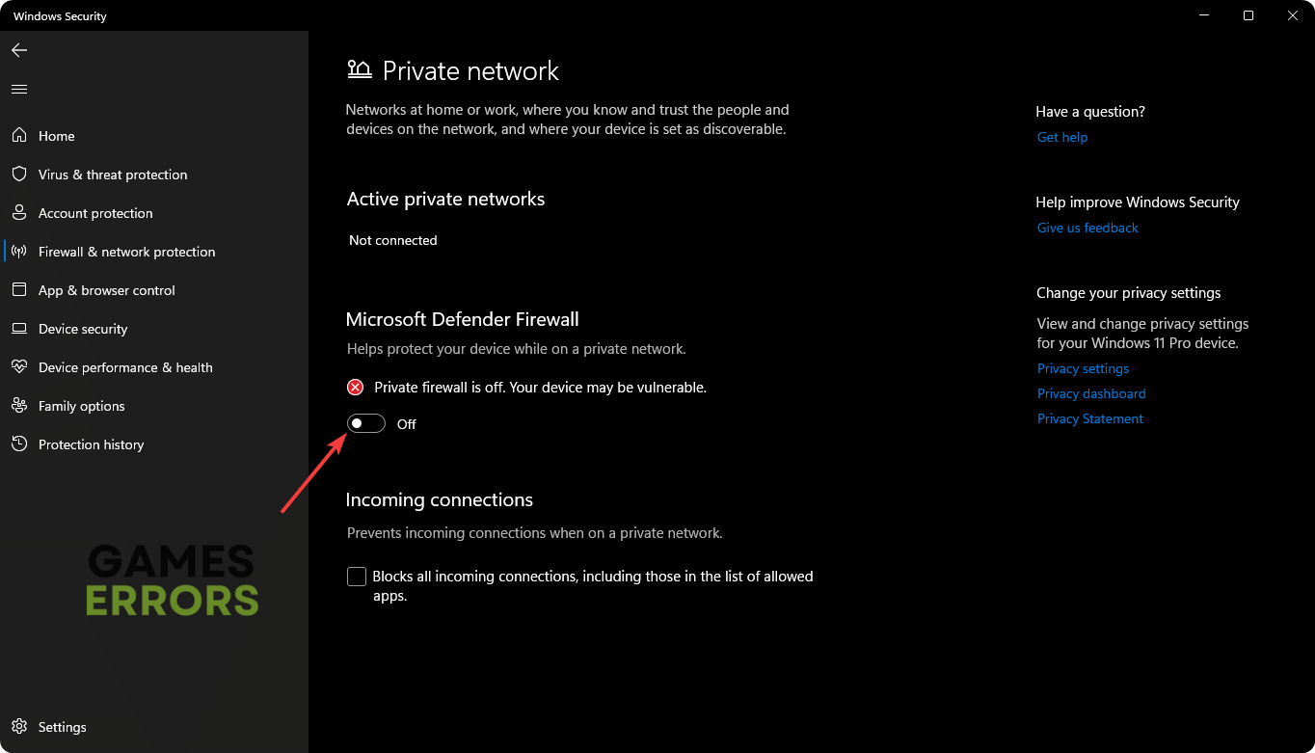Screen dimensions: 1315x753
Task: Check the Blocks all incoming connections checkbox
Action: pyautogui.click(x=357, y=577)
